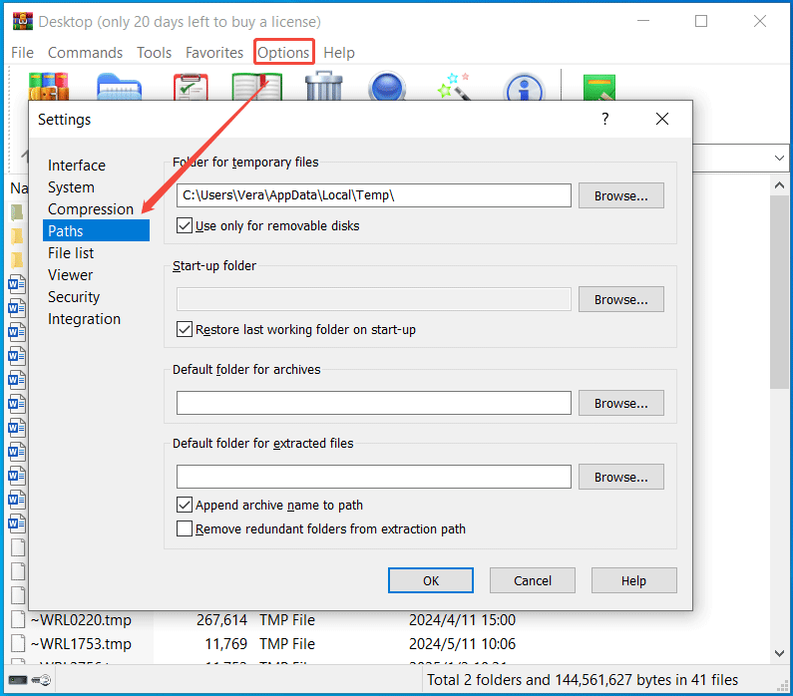Open the Favorites menu
Screen dimensions: 793x696
[x=214, y=53]
